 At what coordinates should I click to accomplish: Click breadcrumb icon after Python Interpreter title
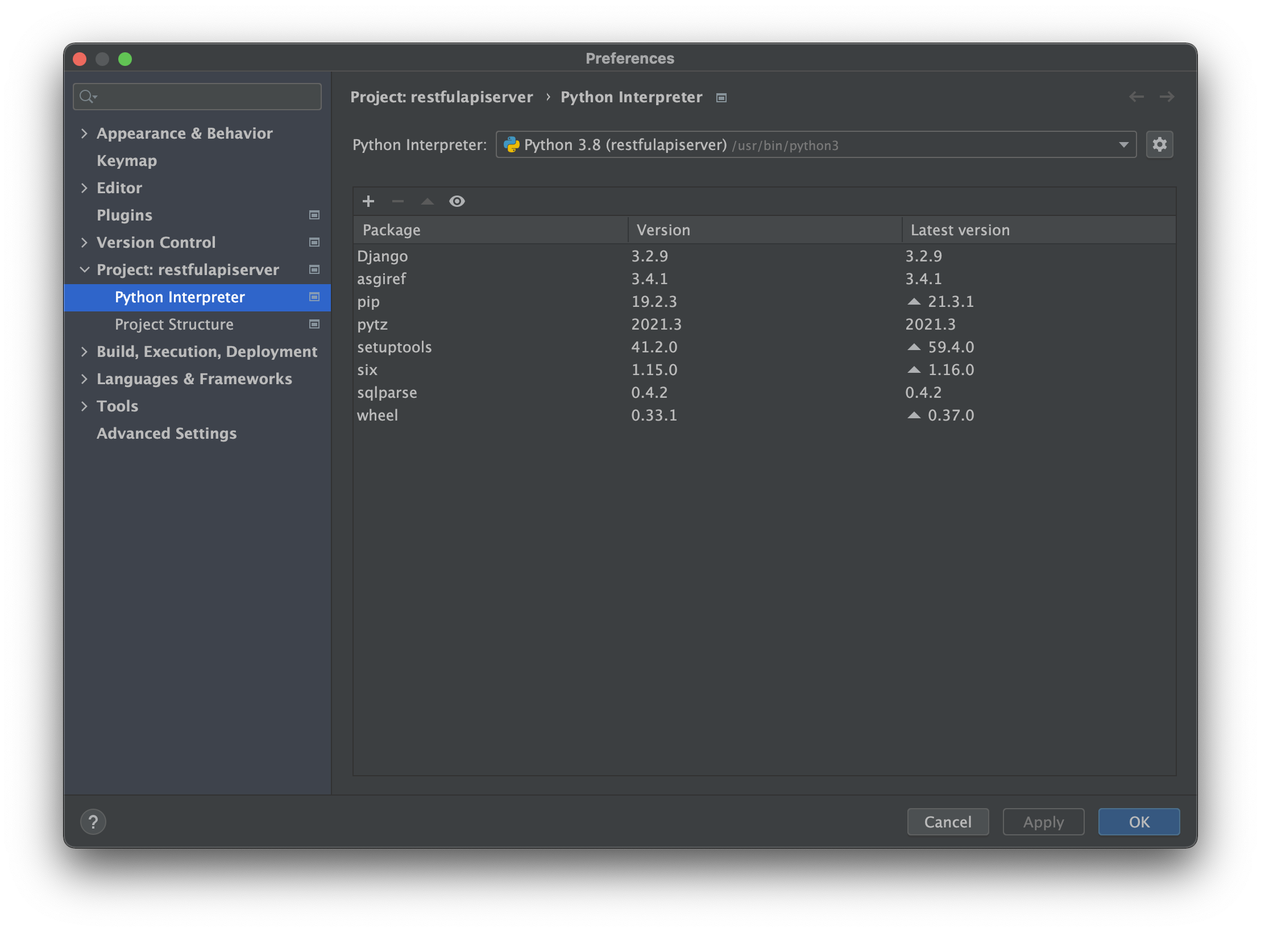point(721,98)
